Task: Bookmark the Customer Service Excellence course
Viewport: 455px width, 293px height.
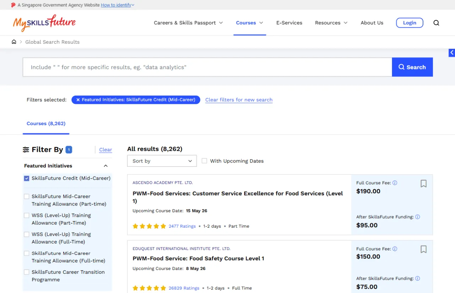Action: [x=423, y=183]
